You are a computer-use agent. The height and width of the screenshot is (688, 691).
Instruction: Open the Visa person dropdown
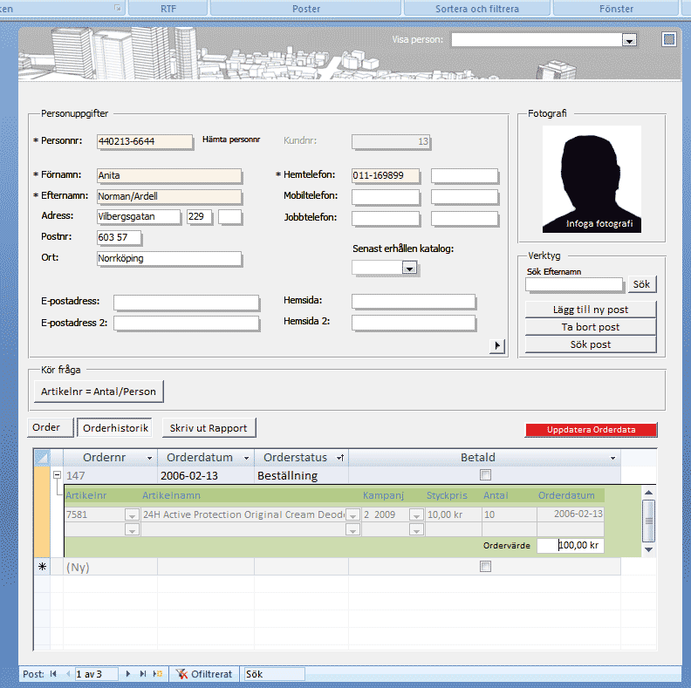click(629, 40)
